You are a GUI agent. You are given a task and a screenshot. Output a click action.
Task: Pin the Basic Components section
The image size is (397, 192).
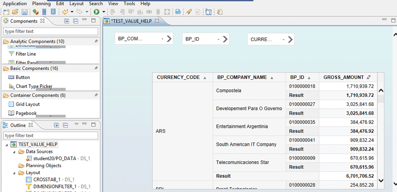tap(96, 68)
